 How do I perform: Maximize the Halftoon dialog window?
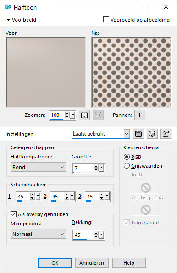coord(145,7)
